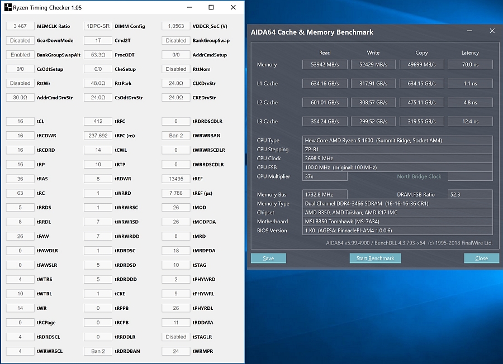Click the tCWL value 14
Image resolution: width=503 pixels, height=364 pixels.
click(98, 150)
